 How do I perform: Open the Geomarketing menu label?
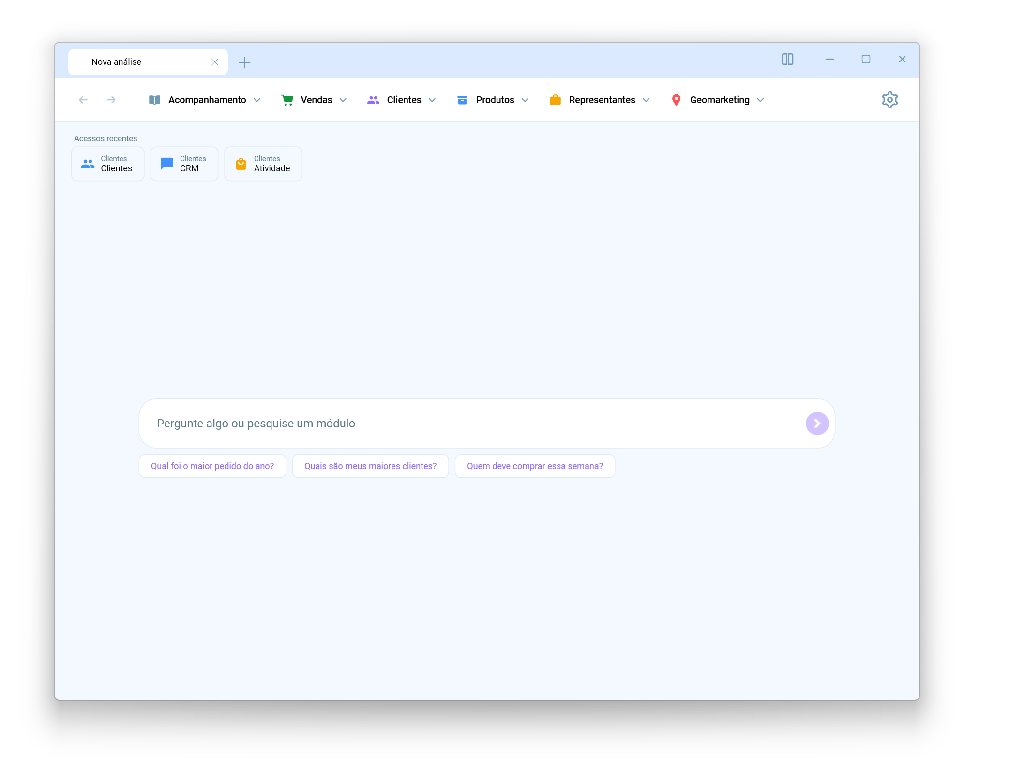pyautogui.click(x=720, y=100)
